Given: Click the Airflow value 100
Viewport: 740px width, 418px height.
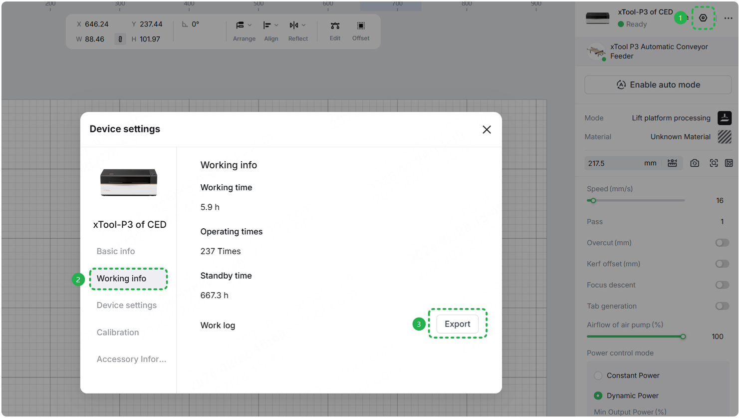Looking at the screenshot, I should [718, 337].
